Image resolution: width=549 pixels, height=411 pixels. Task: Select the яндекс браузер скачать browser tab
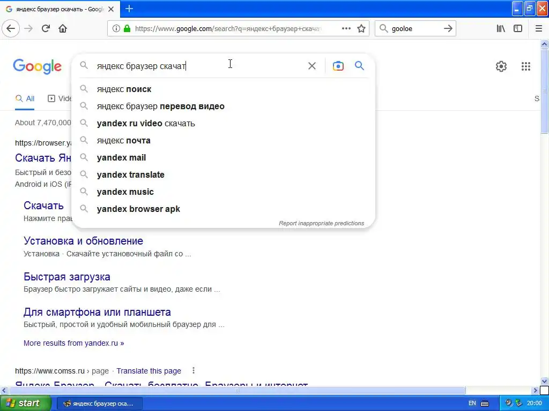point(60,9)
